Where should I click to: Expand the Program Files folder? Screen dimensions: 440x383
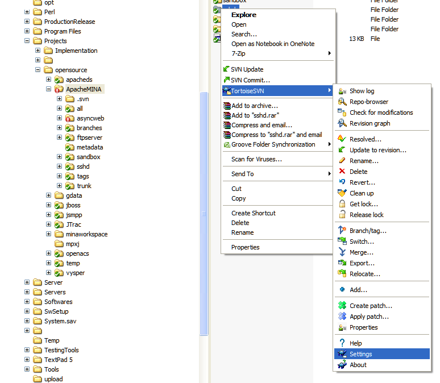tap(27, 31)
